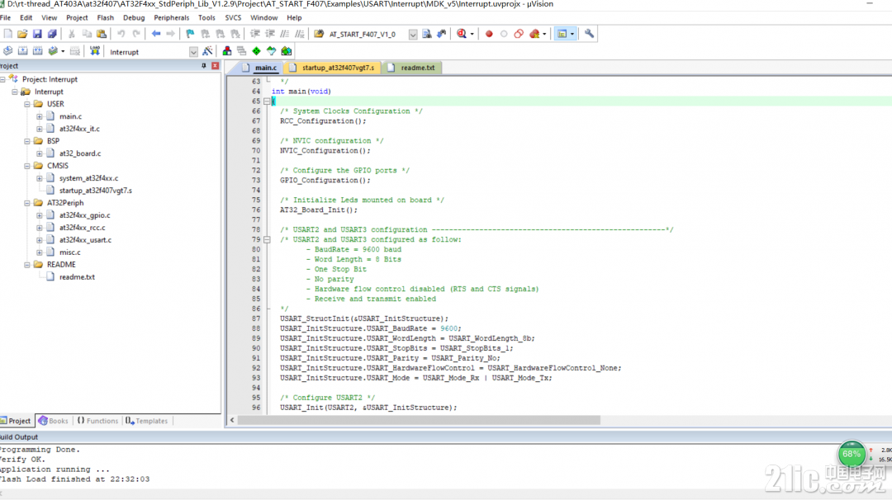Screen dimensions: 892x500
Task: Collapse the AT32Periph folder
Action: (x=26, y=203)
